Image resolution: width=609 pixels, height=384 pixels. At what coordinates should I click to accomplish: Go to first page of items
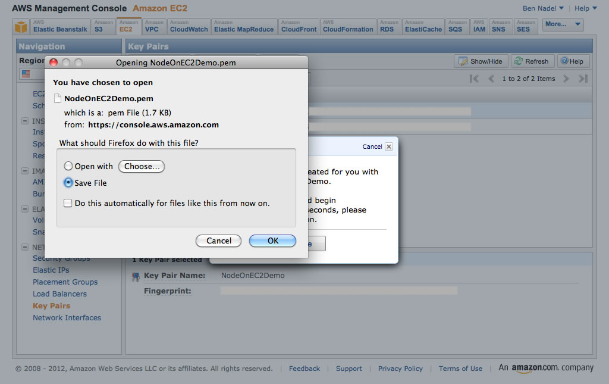[474, 79]
